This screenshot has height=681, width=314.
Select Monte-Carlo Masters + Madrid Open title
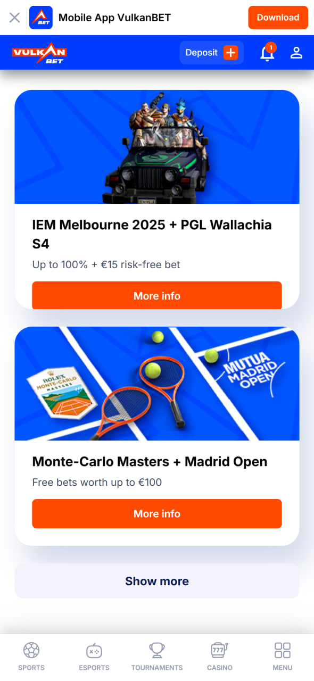tap(150, 461)
